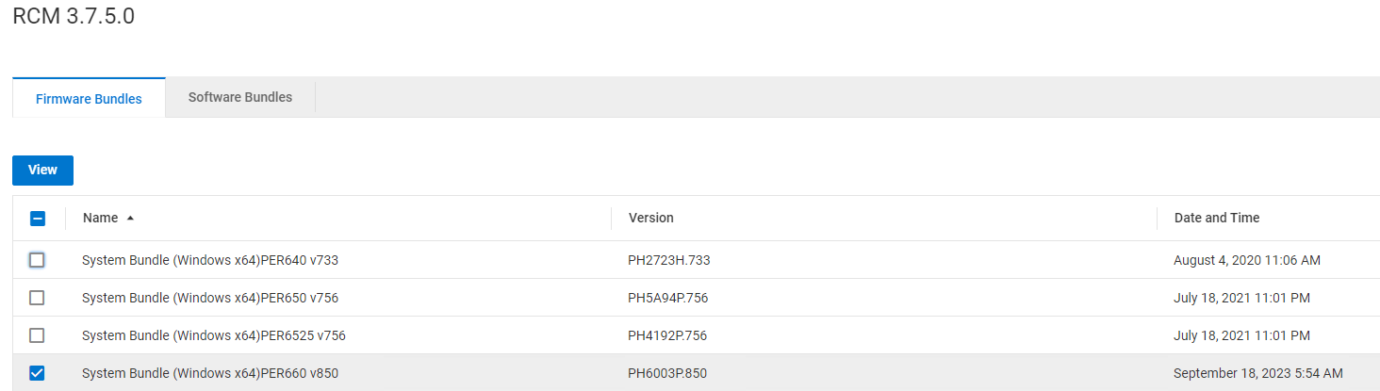
Task: Select the System Bundle PER640 v733 row name
Action: (209, 260)
